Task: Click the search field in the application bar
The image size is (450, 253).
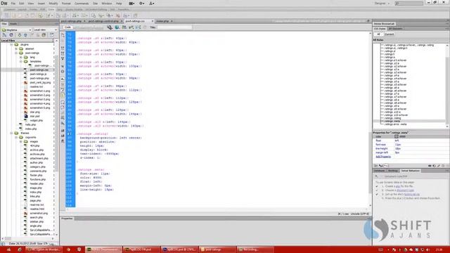Action: [409, 4]
